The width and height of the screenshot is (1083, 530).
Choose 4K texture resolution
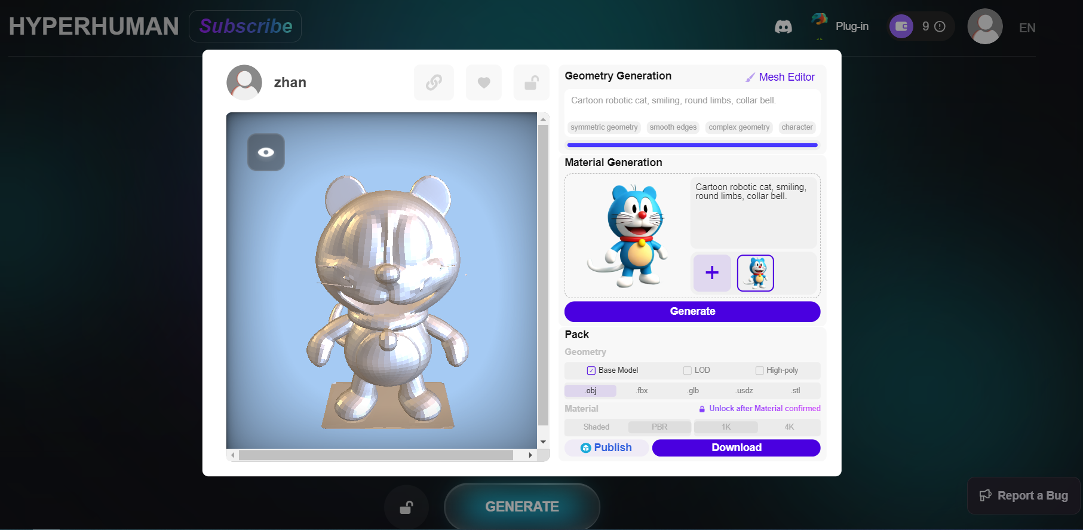click(789, 427)
